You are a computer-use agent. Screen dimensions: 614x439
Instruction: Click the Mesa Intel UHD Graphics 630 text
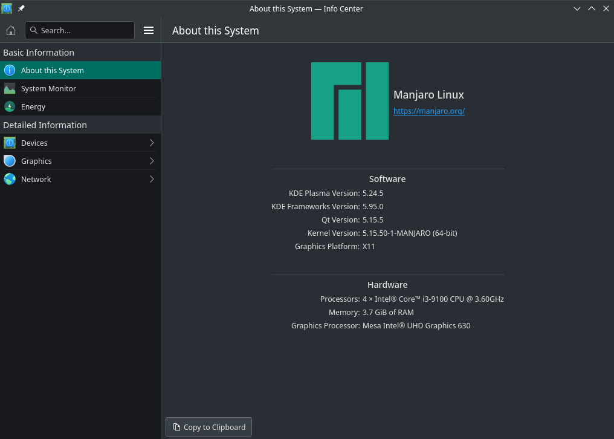click(416, 326)
